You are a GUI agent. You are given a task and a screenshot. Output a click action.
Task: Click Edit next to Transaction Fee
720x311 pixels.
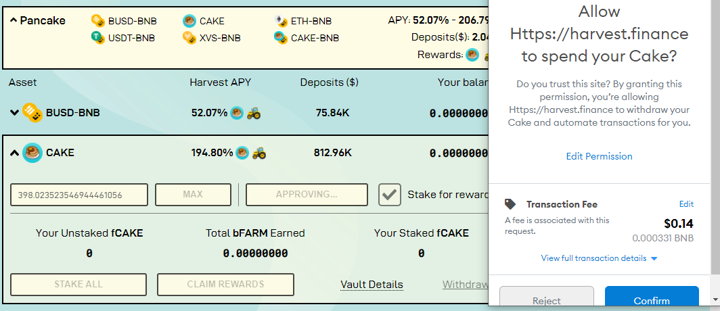[686, 204]
